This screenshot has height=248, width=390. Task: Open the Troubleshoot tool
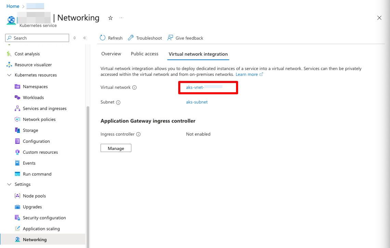145,38
